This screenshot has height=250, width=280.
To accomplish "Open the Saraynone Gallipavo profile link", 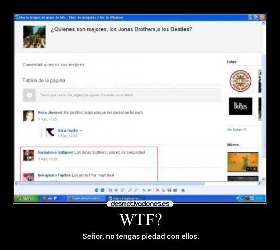I will click(56, 152).
